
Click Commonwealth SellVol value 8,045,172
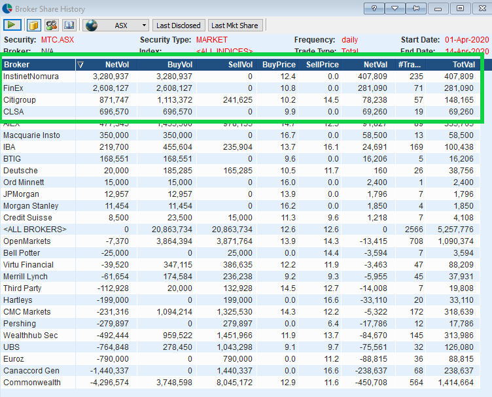(234, 383)
